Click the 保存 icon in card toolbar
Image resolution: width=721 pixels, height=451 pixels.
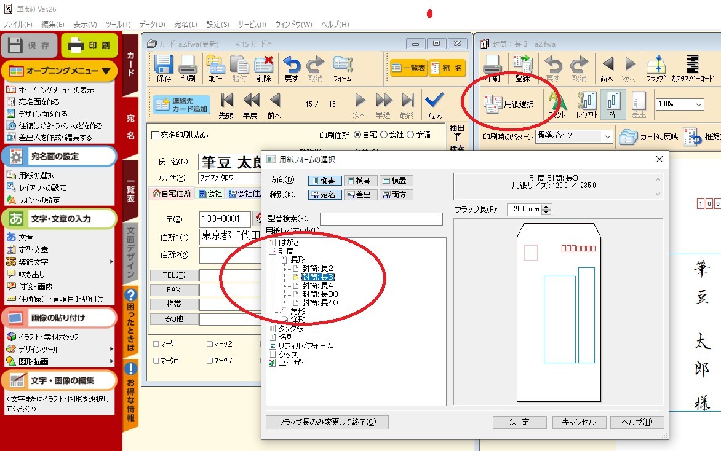164,68
